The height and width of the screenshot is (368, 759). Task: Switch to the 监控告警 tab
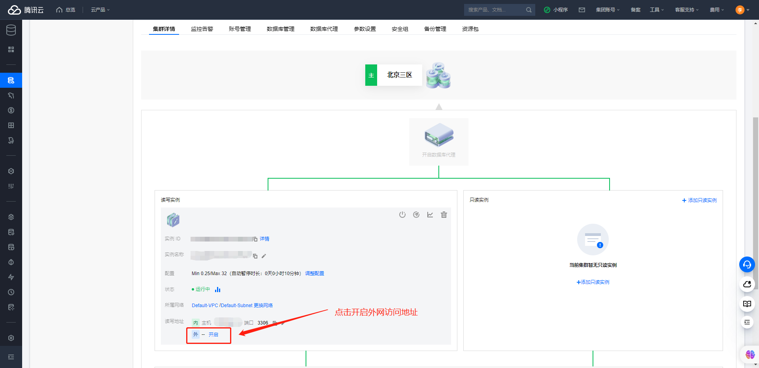[202, 28]
